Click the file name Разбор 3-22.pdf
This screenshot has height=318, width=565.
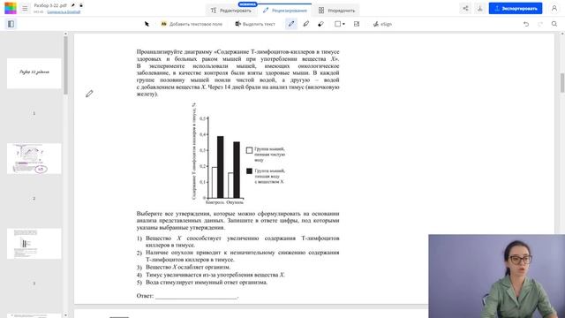50,5
